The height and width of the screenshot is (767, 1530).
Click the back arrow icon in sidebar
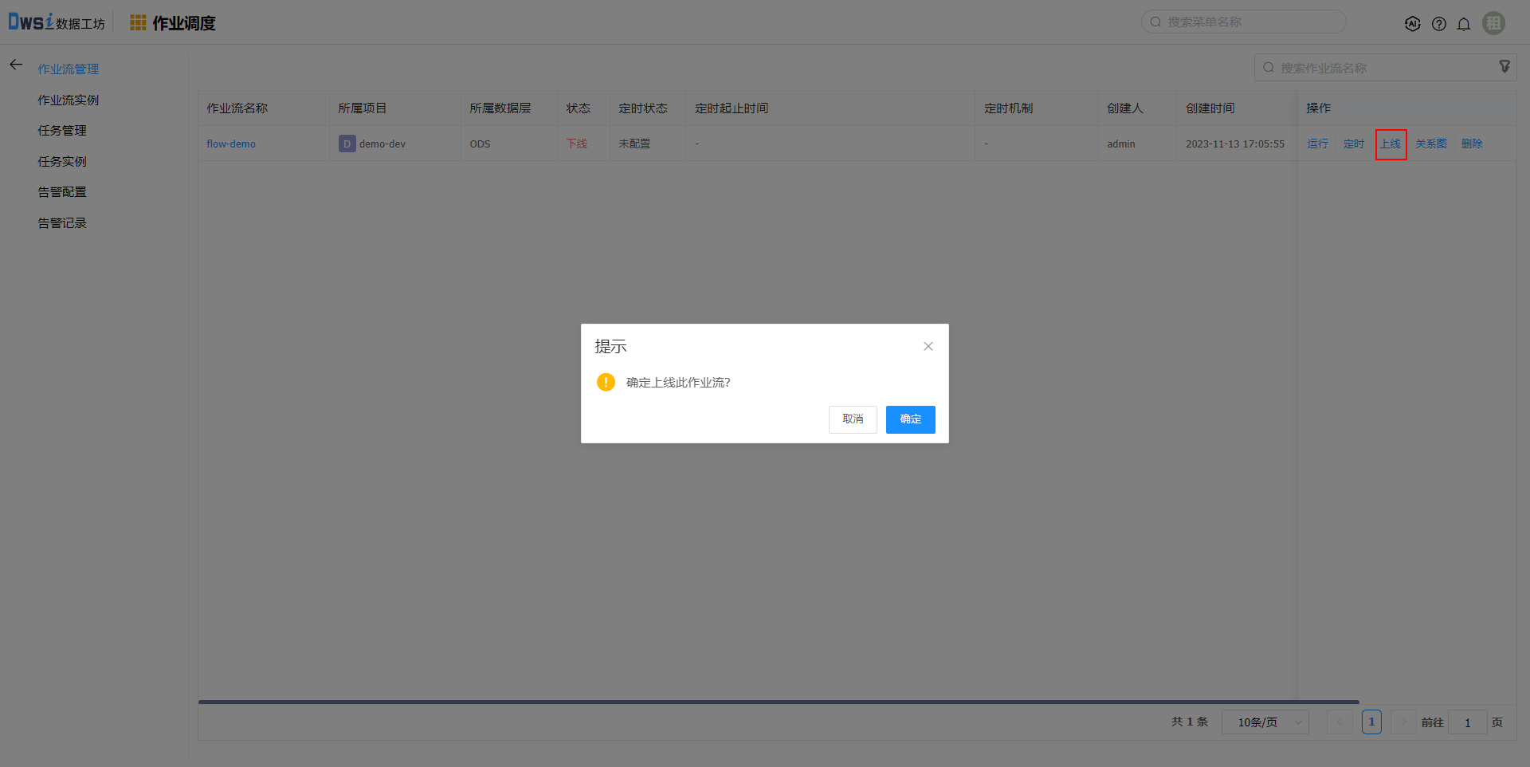pos(16,65)
